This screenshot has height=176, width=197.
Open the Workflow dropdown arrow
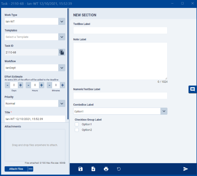[62, 68]
